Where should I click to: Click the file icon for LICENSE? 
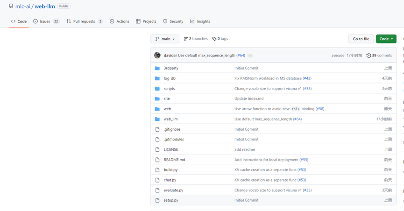157,150
